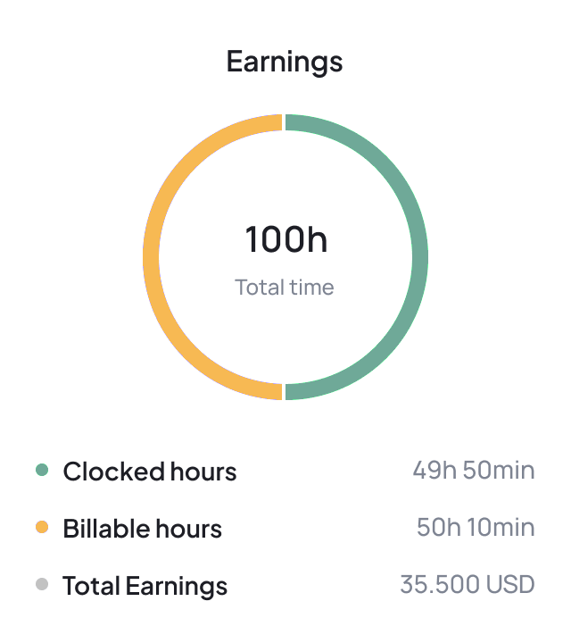Screen dimensions: 571x643
Task: Click the bottom gap between donut segments
Action: tap(285, 391)
